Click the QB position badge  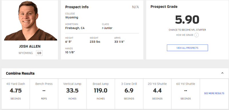(x=39, y=53)
